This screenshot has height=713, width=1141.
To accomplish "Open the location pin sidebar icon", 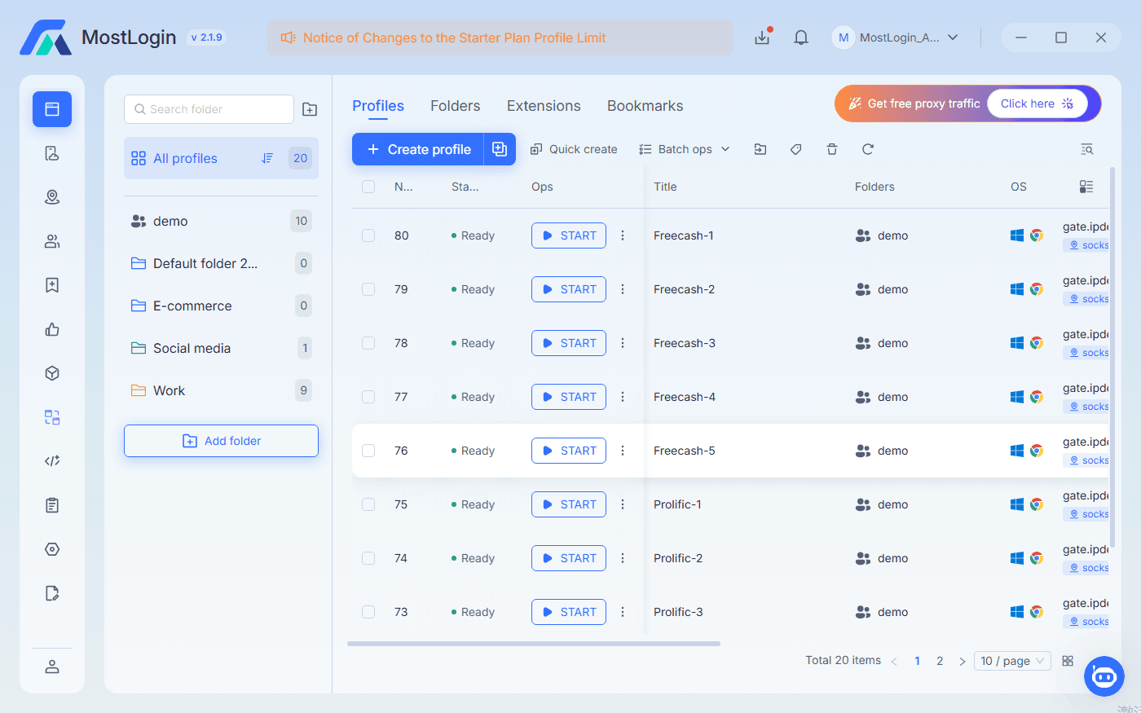I will [52, 197].
